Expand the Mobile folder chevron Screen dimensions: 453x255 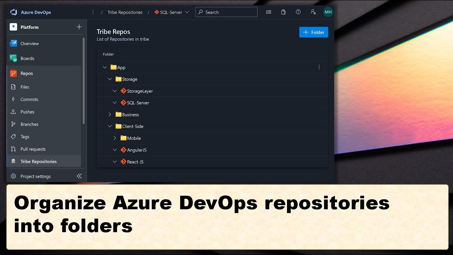[x=115, y=138]
